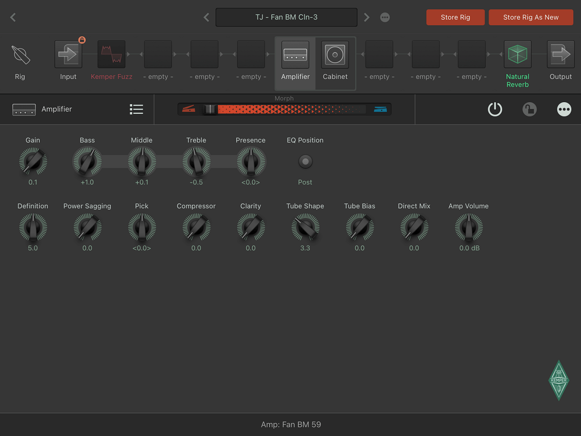Click the Presence knob
Image resolution: width=581 pixels, height=436 pixels.
click(251, 161)
